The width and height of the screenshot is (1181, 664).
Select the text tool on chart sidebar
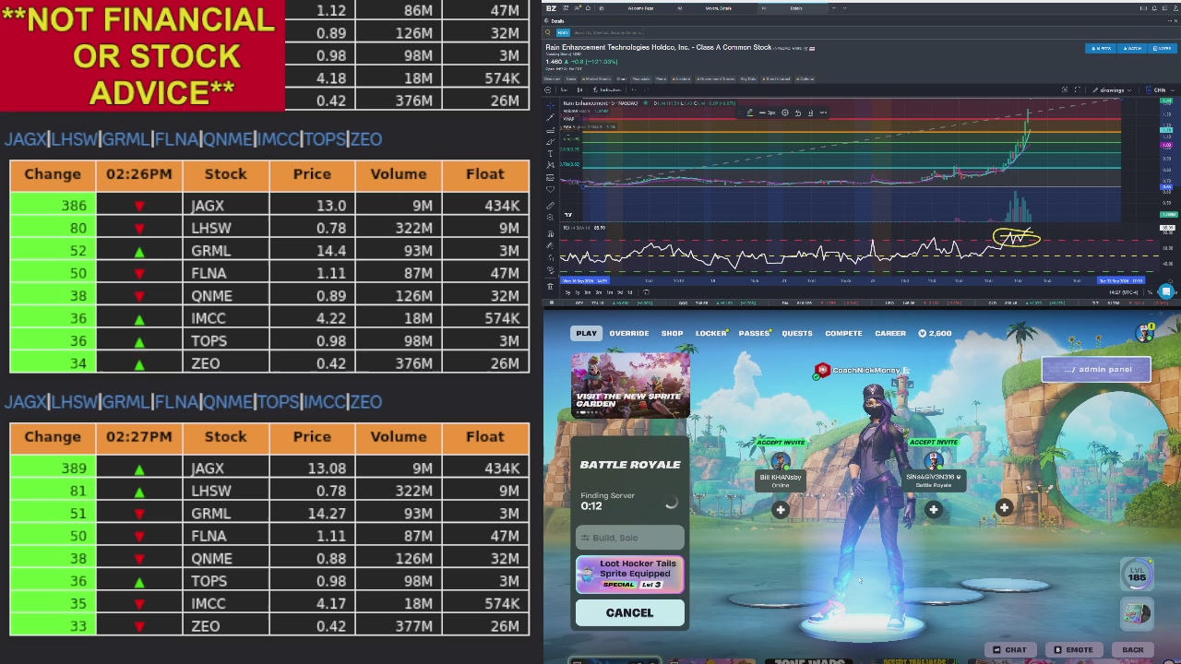550,153
